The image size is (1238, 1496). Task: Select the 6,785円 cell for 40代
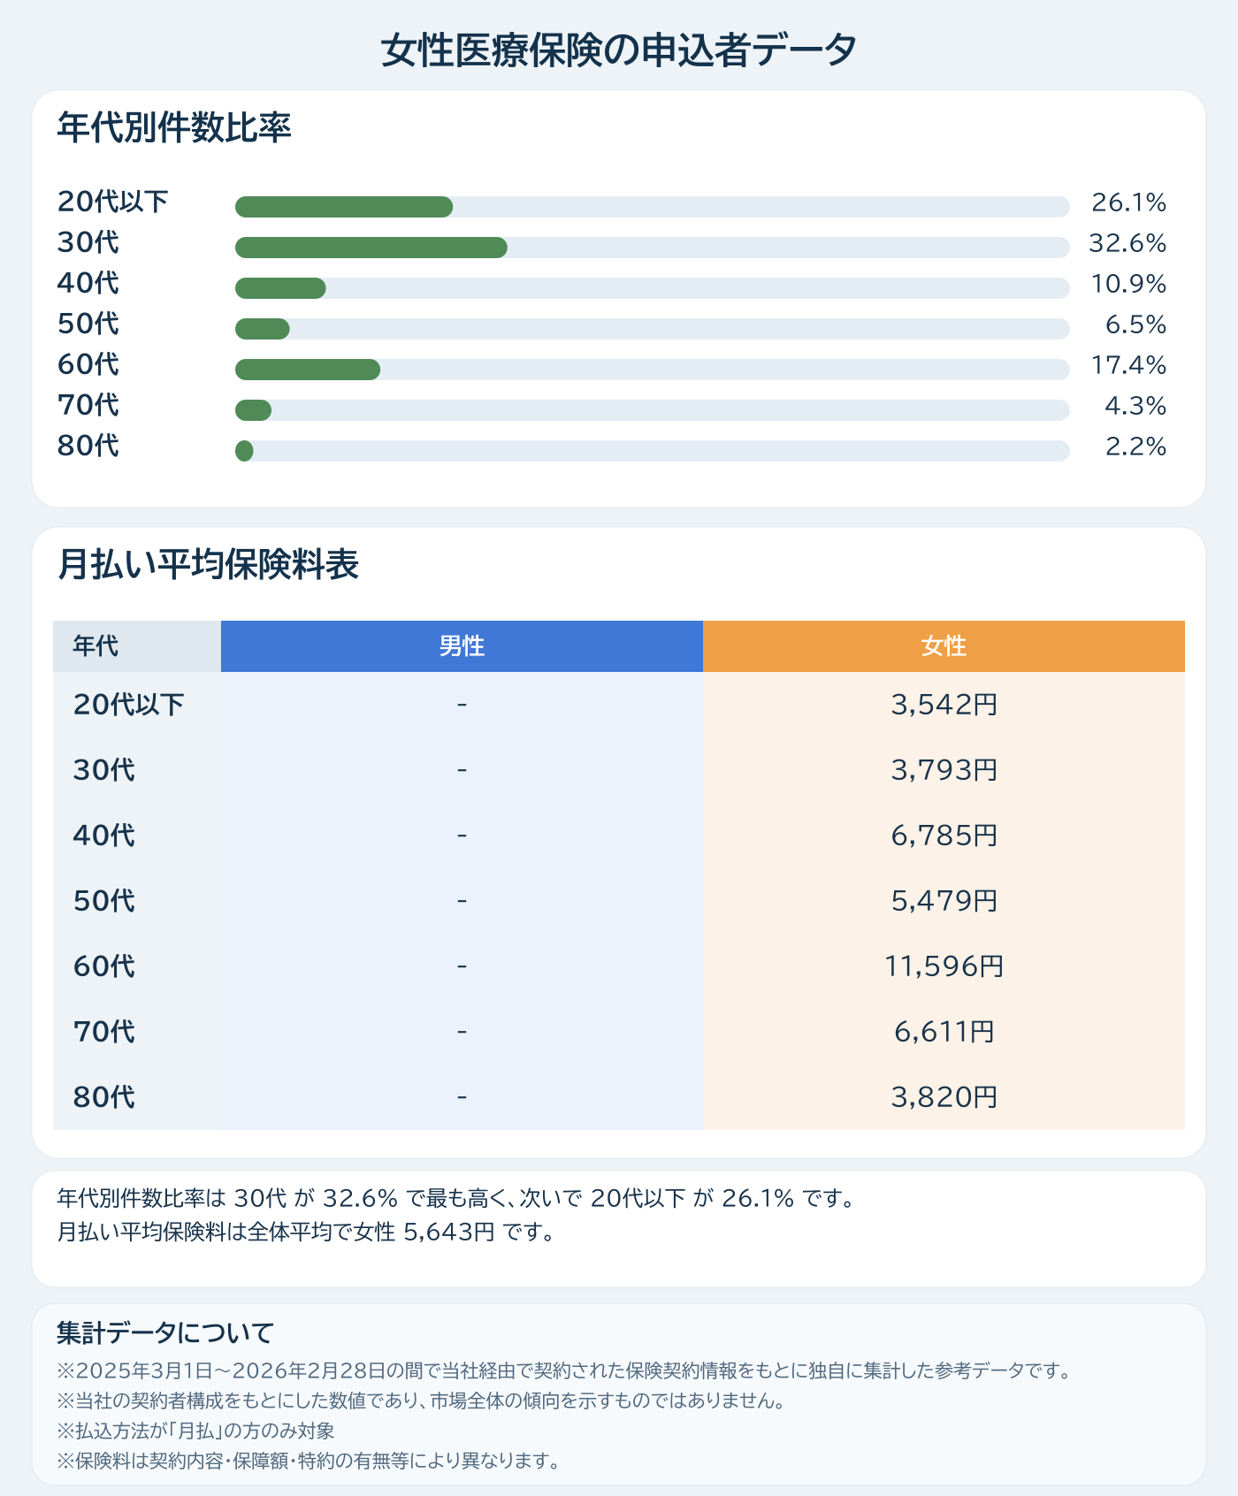[x=944, y=836]
